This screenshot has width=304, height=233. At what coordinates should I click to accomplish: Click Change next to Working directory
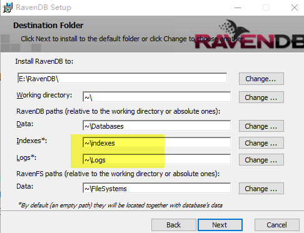pyautogui.click(x=261, y=97)
